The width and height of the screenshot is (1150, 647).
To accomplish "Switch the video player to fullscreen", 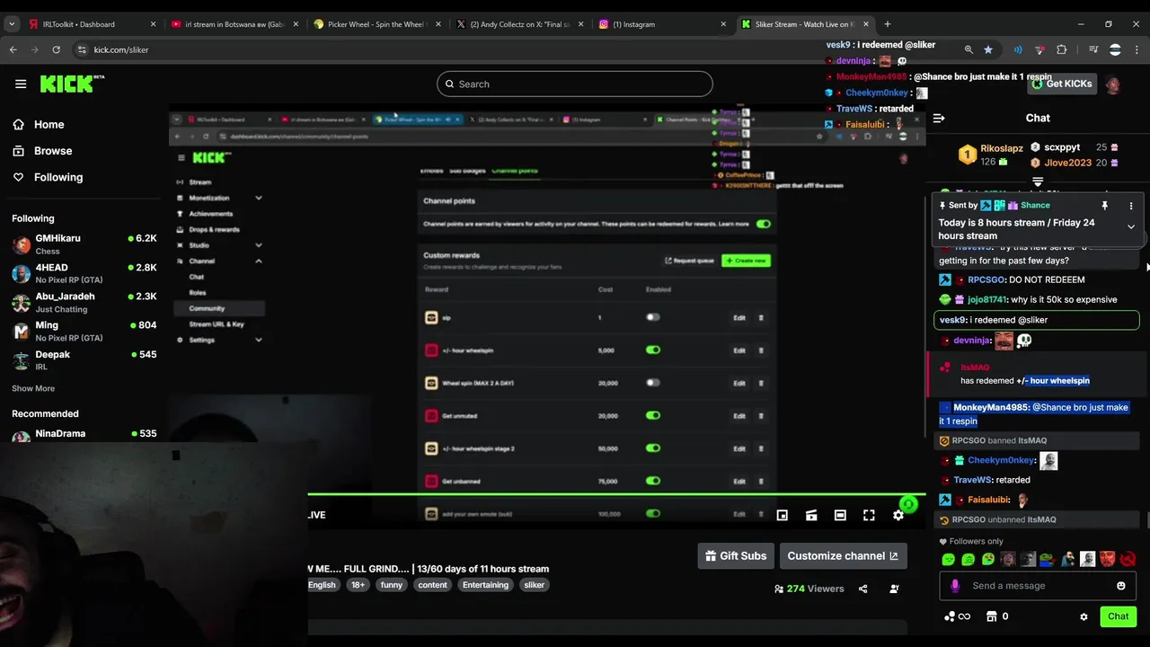I will (x=869, y=515).
